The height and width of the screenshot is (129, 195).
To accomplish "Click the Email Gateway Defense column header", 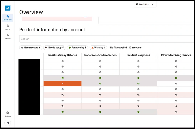I will [63, 55].
